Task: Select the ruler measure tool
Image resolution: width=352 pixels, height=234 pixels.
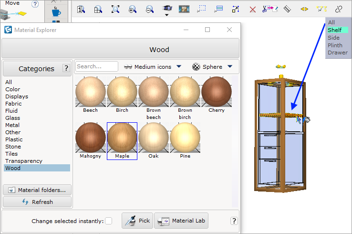Action: pos(287,9)
